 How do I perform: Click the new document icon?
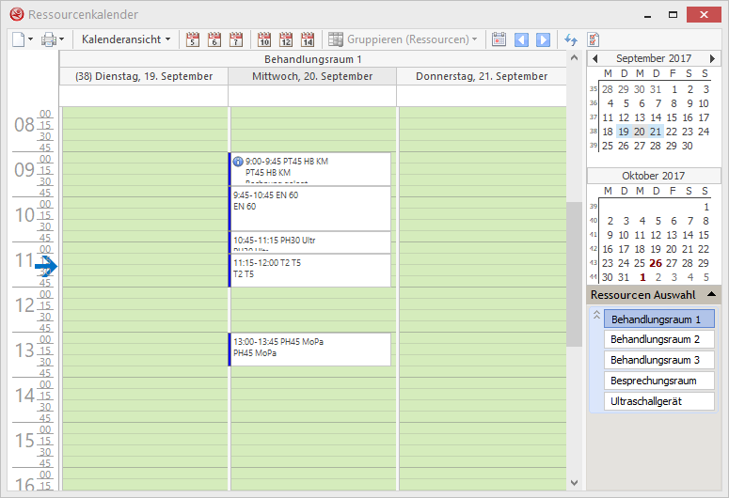(x=19, y=39)
